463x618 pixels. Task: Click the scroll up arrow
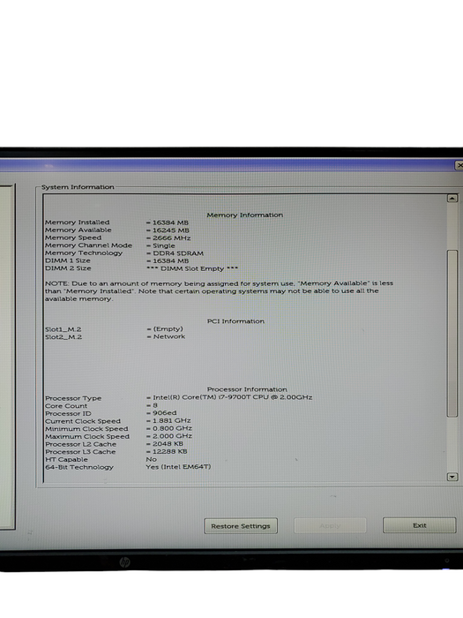click(x=452, y=199)
